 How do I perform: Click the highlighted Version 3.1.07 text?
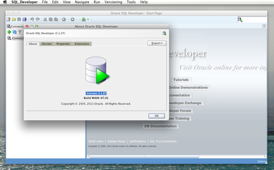click(x=96, y=93)
